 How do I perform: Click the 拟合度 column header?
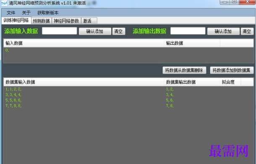pyautogui.click(x=230, y=82)
